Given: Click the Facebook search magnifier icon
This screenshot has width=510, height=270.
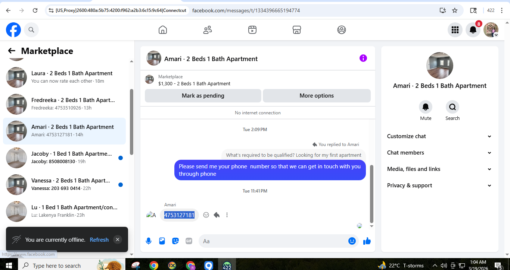Looking at the screenshot, I should pyautogui.click(x=31, y=30).
